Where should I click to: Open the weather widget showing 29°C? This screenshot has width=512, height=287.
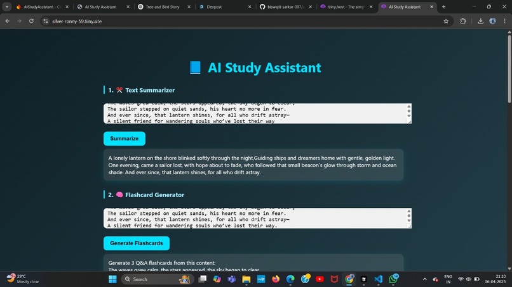(23, 279)
